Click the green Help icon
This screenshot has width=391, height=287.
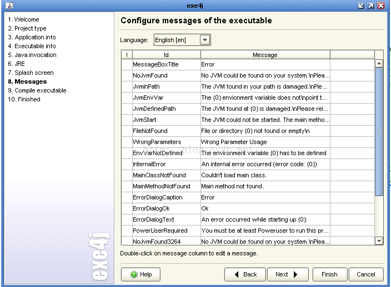(x=134, y=274)
